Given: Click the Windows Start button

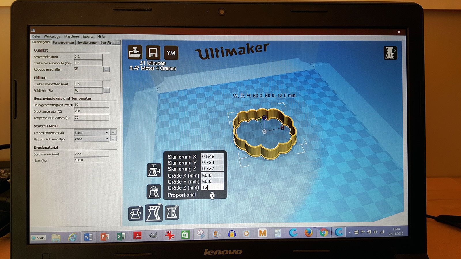Looking at the screenshot, I should (38, 238).
